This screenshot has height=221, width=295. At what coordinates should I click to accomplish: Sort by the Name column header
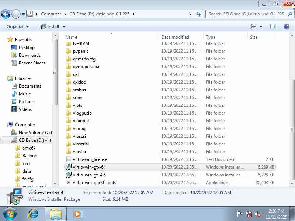click(x=71, y=37)
